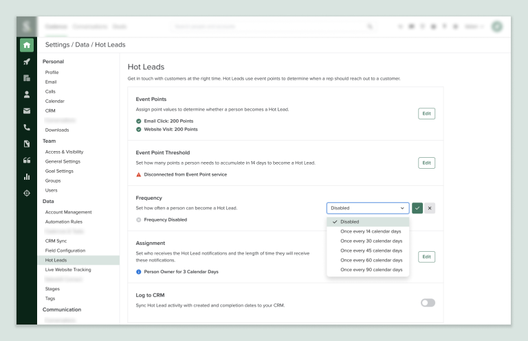Click the Website Visit green check icon

[138, 130]
